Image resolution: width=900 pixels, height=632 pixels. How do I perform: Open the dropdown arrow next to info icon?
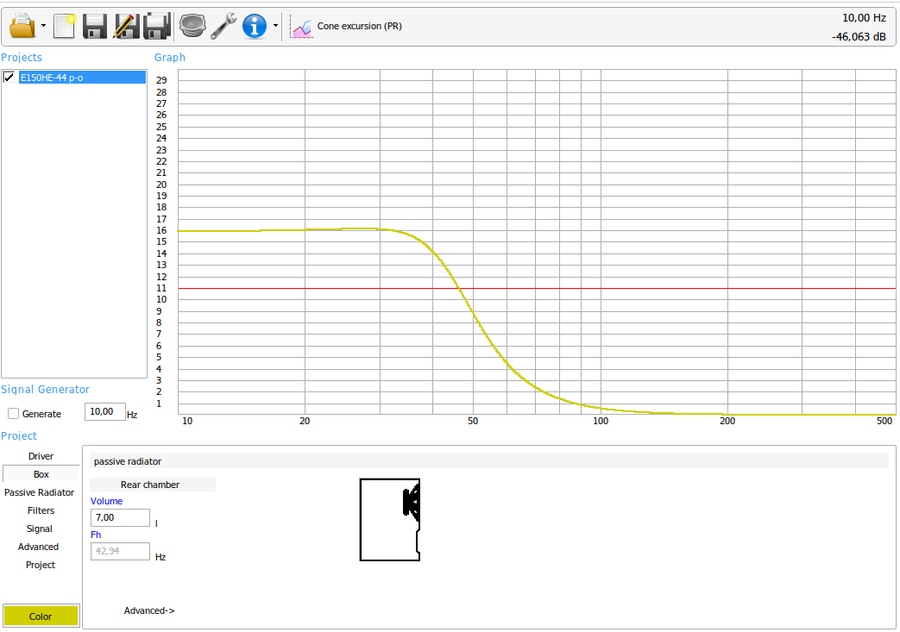(x=275, y=26)
